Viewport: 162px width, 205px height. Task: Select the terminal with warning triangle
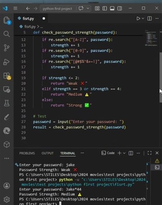[157, 161]
